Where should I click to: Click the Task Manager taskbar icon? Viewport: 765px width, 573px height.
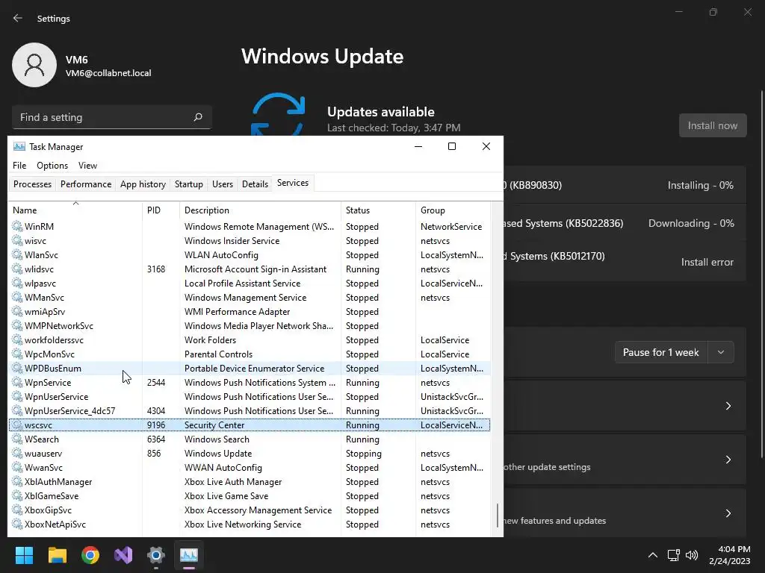coord(189,555)
